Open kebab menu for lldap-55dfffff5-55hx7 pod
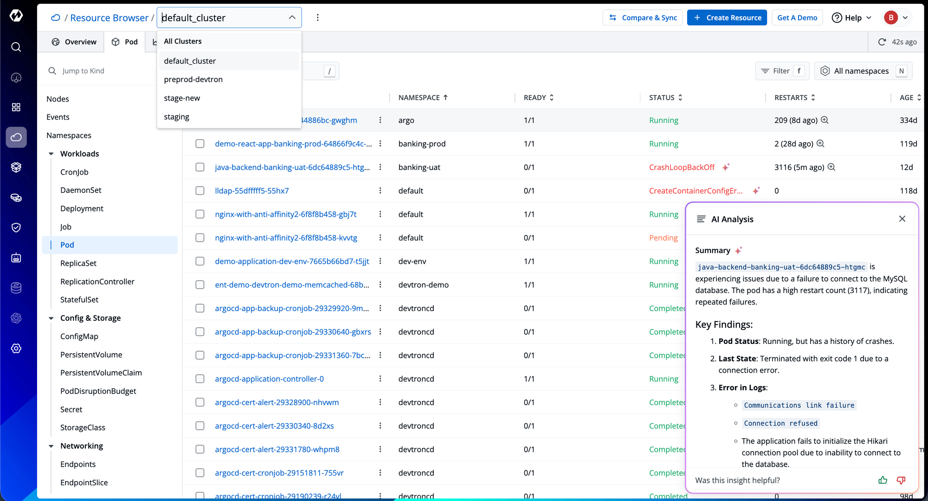The height and width of the screenshot is (501, 928). point(380,190)
